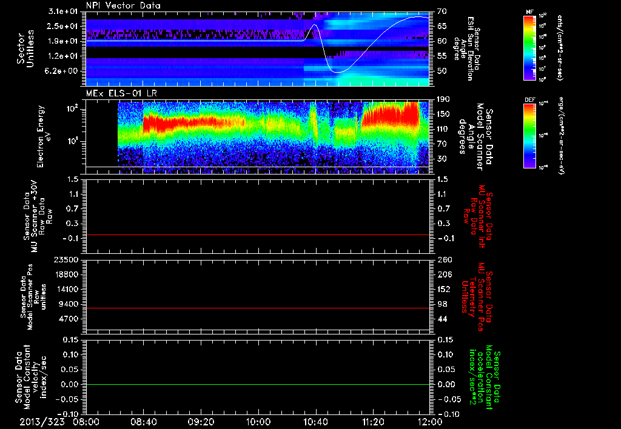Click the 'ESH Sun Elevation Angle degree' axis title

pyautogui.click(x=466, y=48)
